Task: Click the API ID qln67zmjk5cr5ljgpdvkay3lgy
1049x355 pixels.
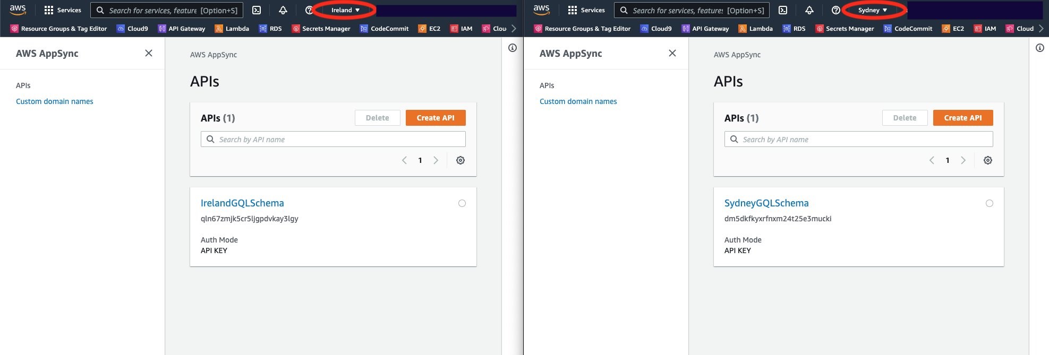Action: [x=250, y=219]
